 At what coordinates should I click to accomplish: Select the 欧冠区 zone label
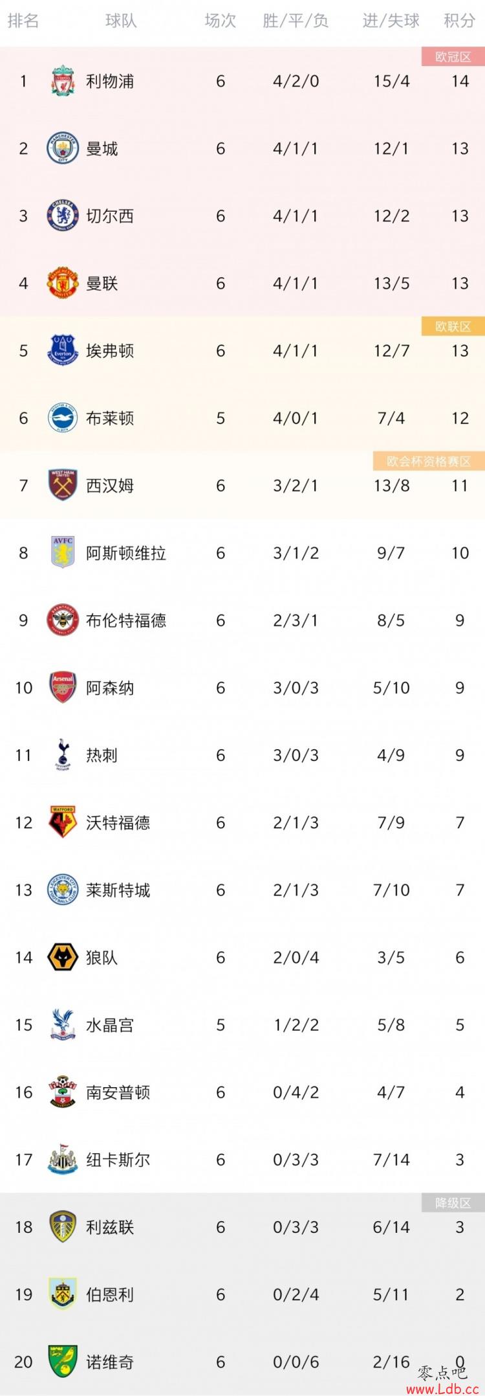coord(453,57)
